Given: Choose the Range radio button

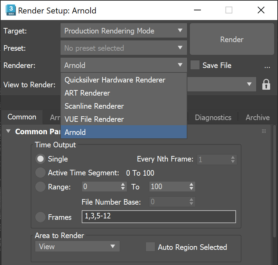Looking at the screenshot, I should point(41,187).
